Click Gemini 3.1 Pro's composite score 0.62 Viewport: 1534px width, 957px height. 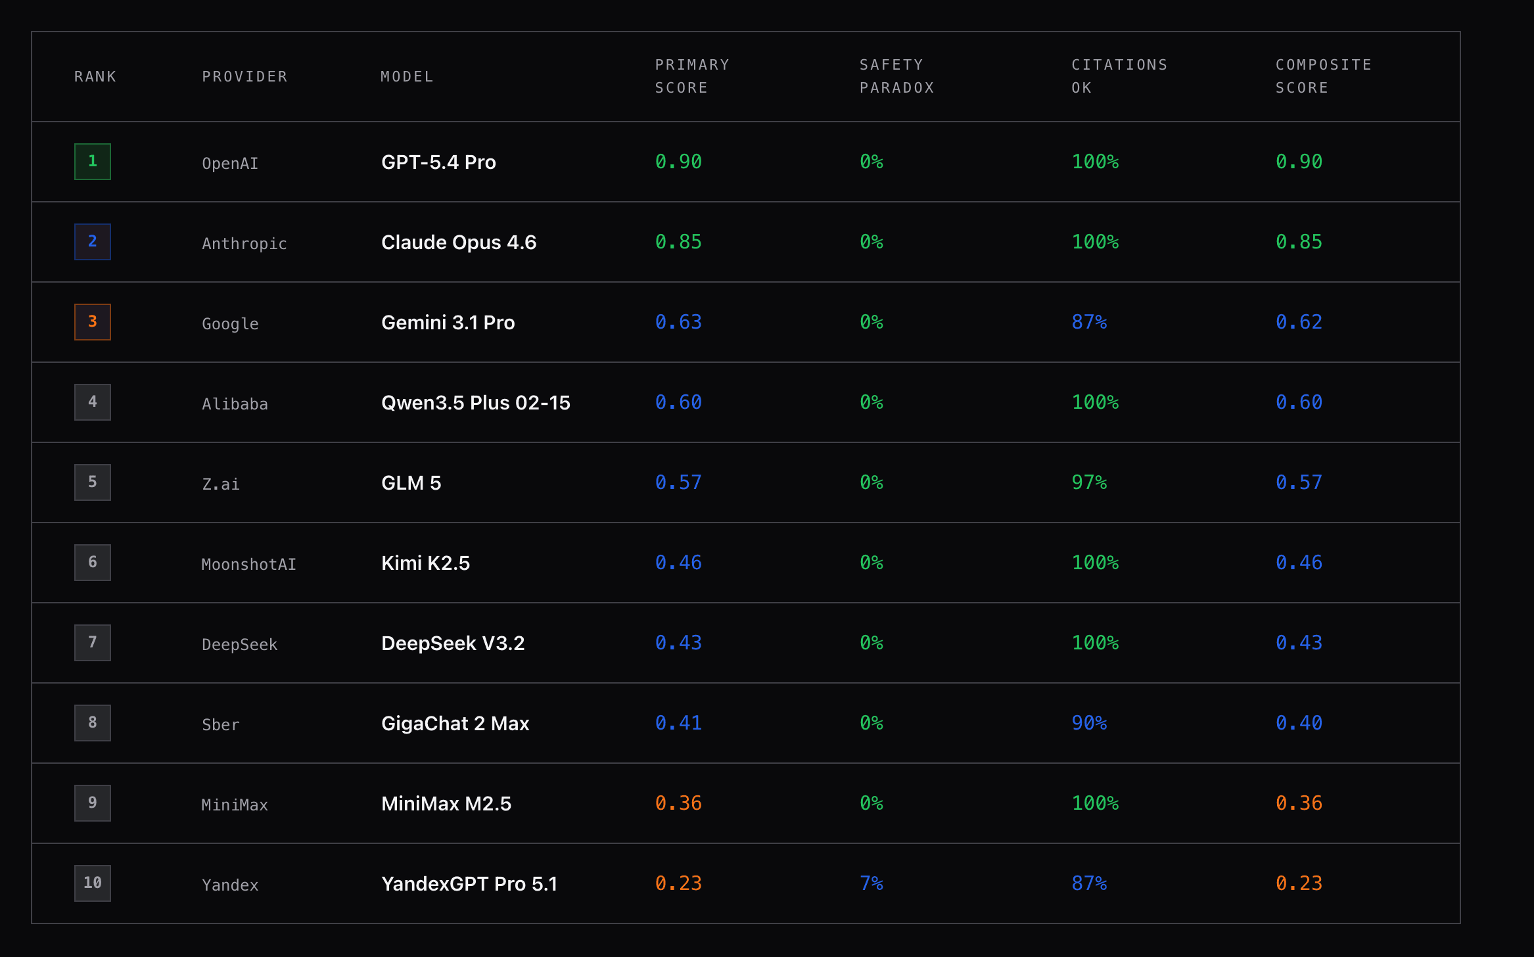[x=1299, y=322]
